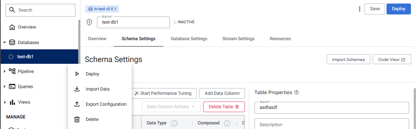Click the Import Schemas button
418x129 pixels.
pyautogui.click(x=348, y=60)
